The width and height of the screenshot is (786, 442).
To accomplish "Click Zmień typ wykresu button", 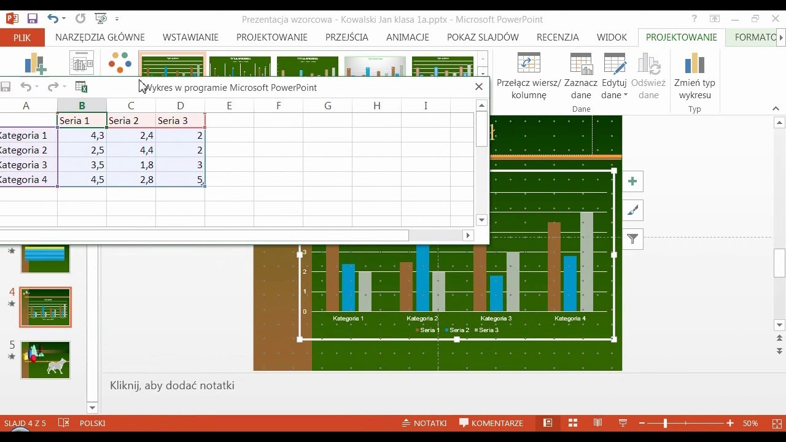I will [x=695, y=77].
